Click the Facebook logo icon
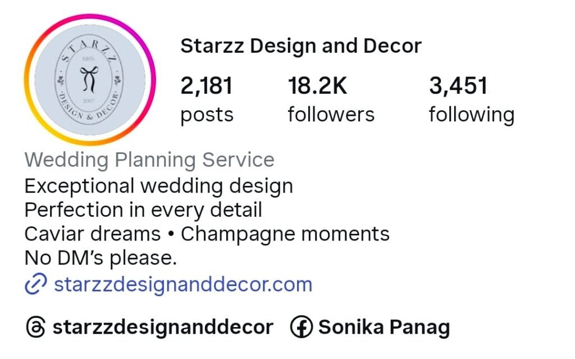This screenshot has height=359, width=575. 301,327
